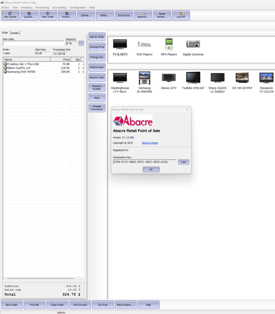The height and width of the screenshot is (314, 275).
Task: Expand the More Actions menu button
Action: point(125,305)
